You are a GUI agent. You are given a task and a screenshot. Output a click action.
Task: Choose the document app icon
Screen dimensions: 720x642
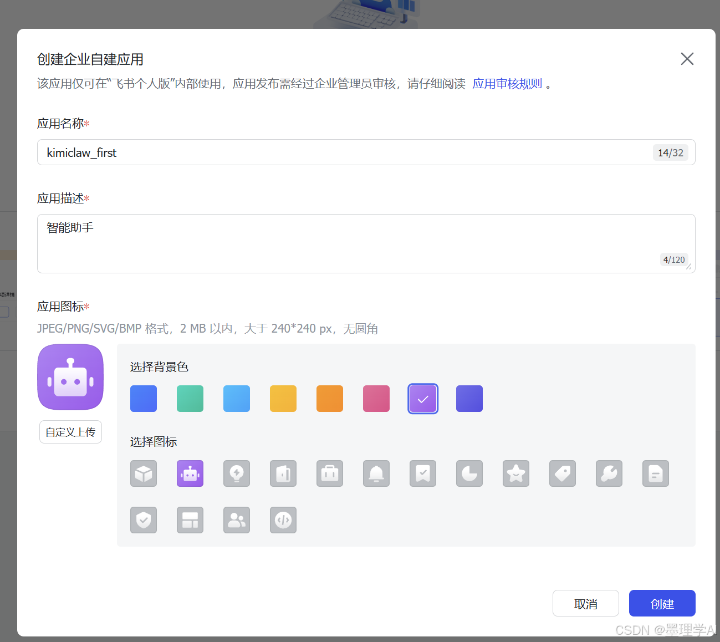click(x=656, y=473)
